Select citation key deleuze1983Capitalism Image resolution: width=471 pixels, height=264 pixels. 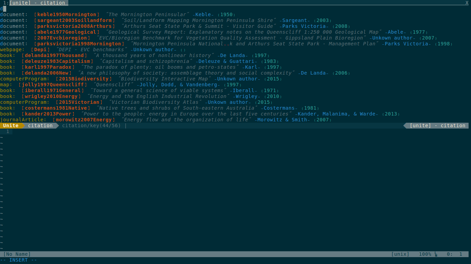point(57,61)
